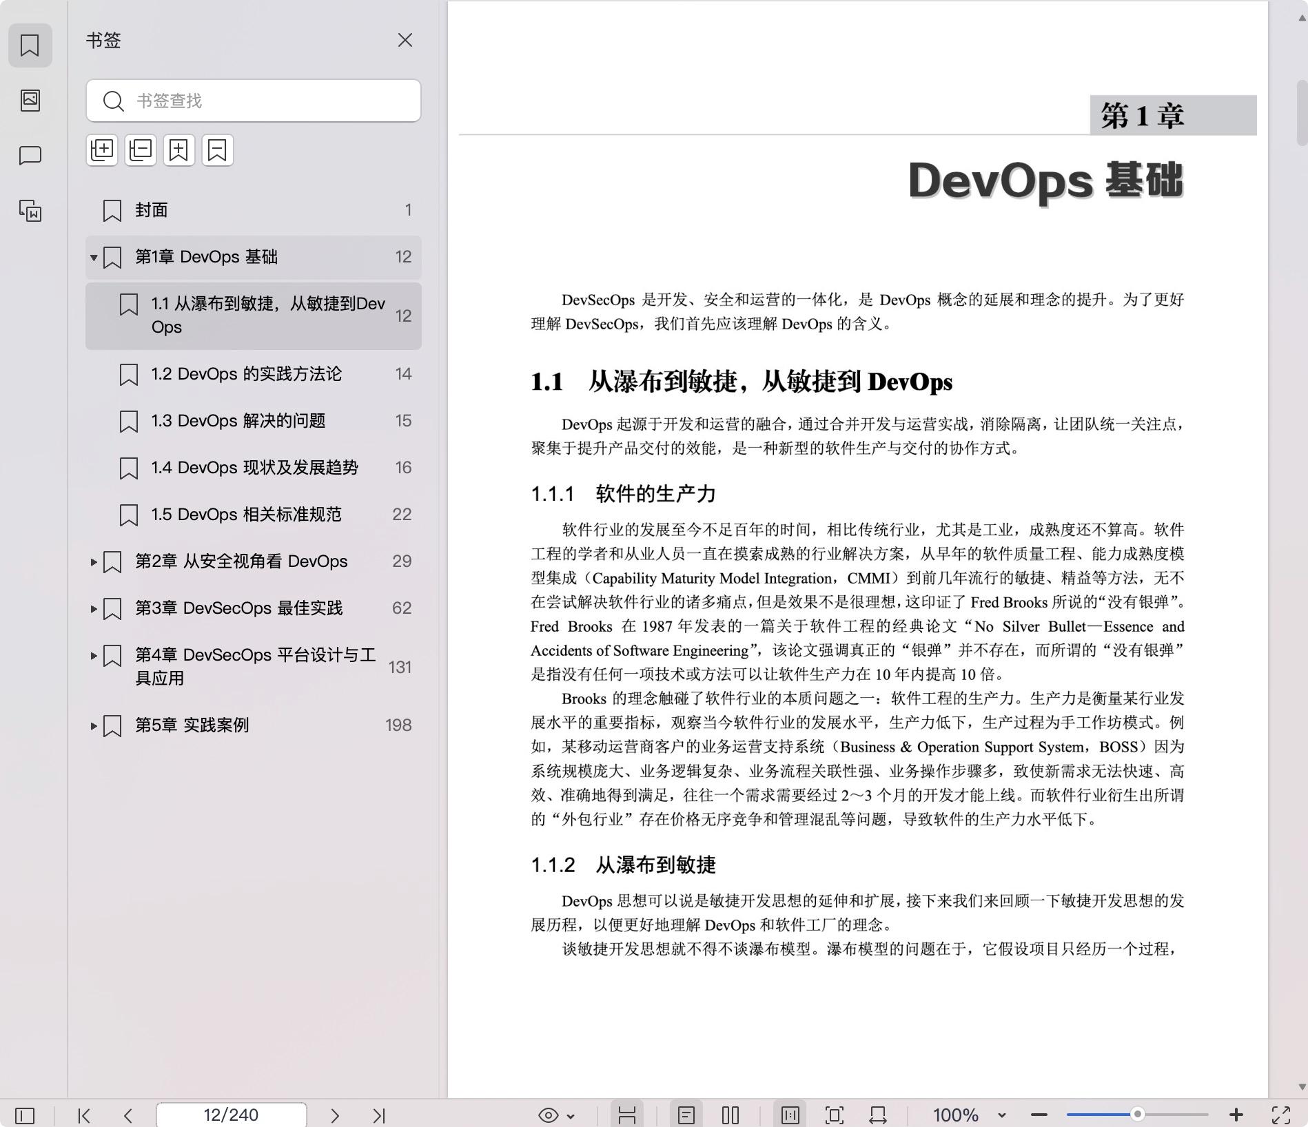1308x1127 pixels.
Task: Go to the next page
Action: [335, 1115]
